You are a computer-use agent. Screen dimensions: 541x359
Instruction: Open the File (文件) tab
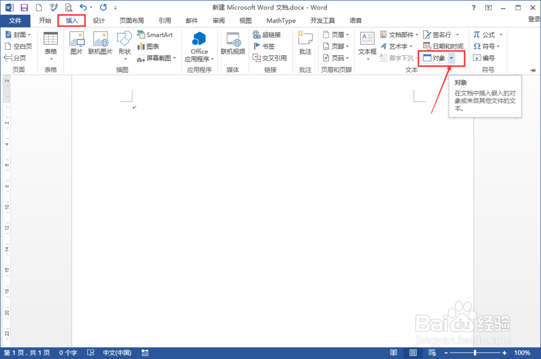(x=15, y=21)
